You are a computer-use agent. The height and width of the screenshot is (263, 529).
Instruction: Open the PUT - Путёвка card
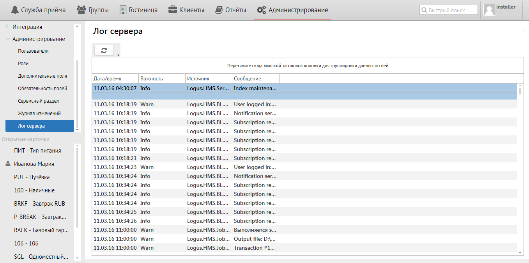[32, 177]
